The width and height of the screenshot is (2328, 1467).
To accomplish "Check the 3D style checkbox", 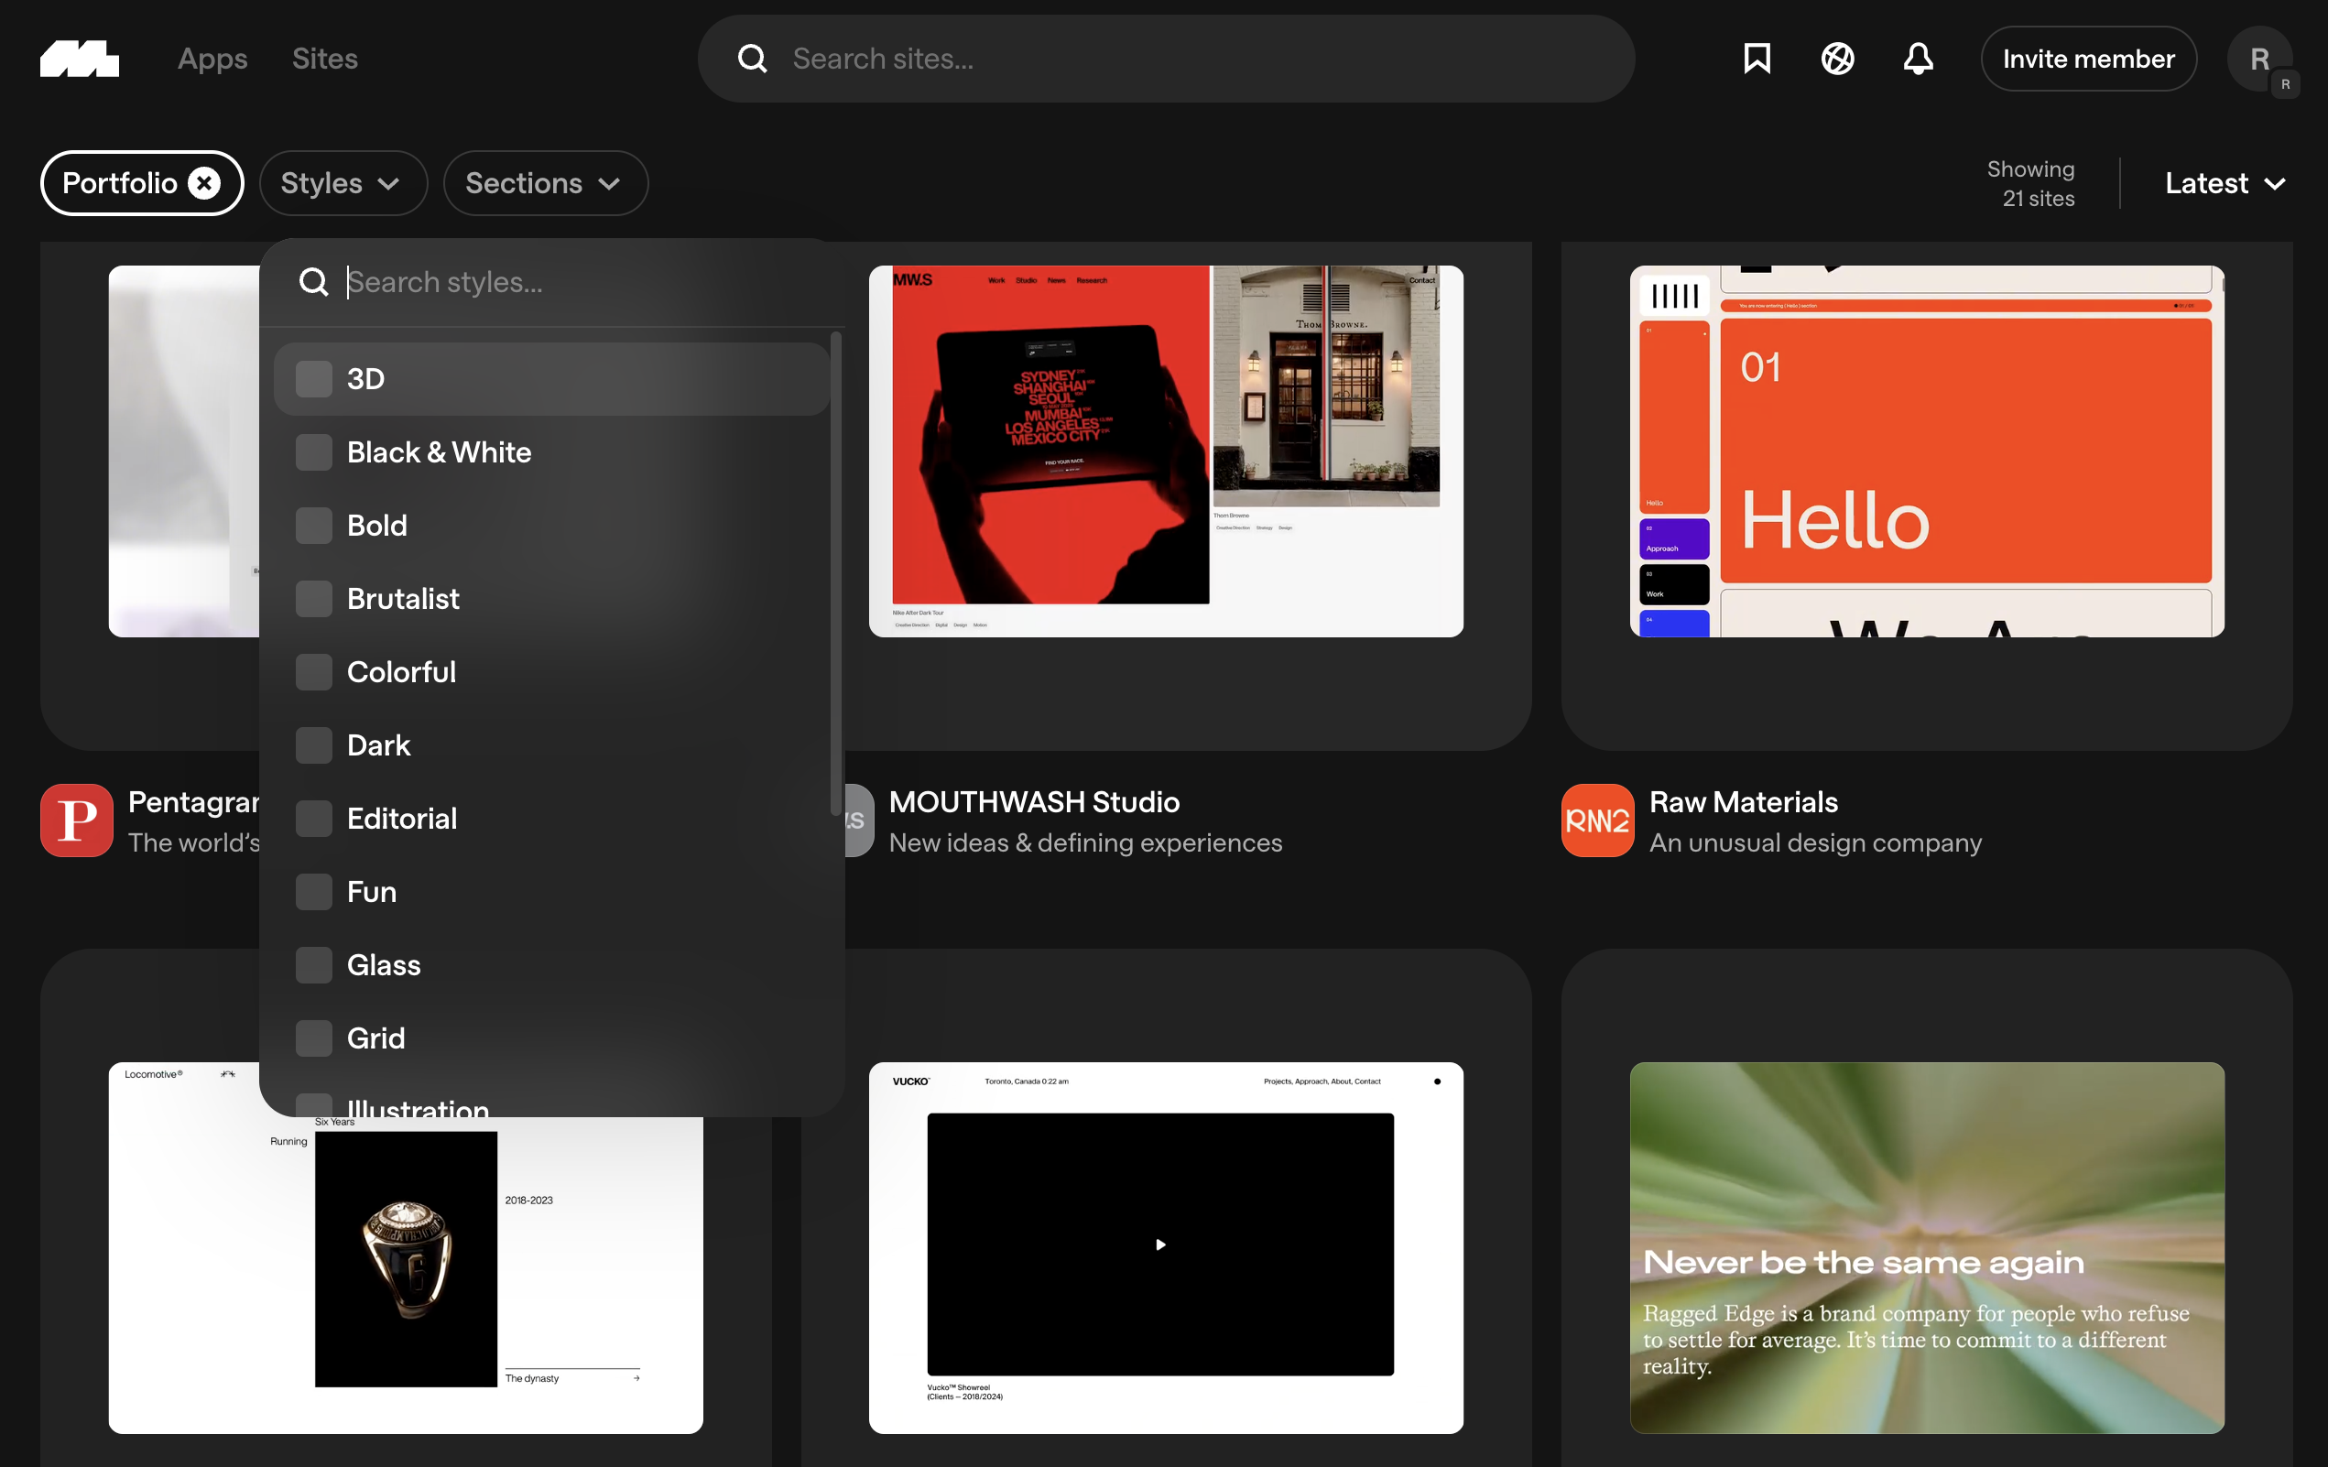I will pyautogui.click(x=314, y=379).
